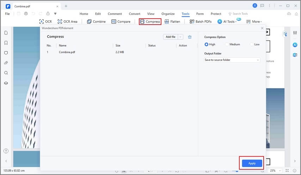Click the Add file button

[x=170, y=37]
